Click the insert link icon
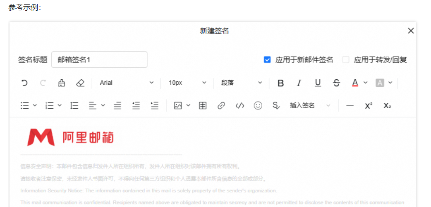This screenshot has height=207, width=431. [221, 106]
